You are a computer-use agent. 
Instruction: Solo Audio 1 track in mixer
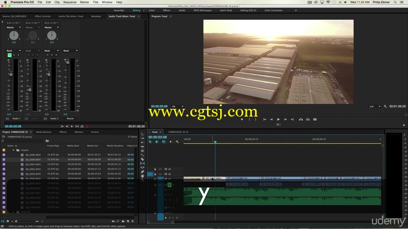tap(14, 55)
